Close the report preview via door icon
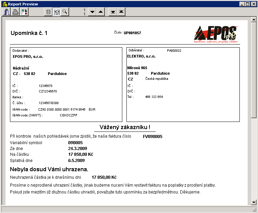The width and height of the screenshot is (258, 213). tap(7, 12)
